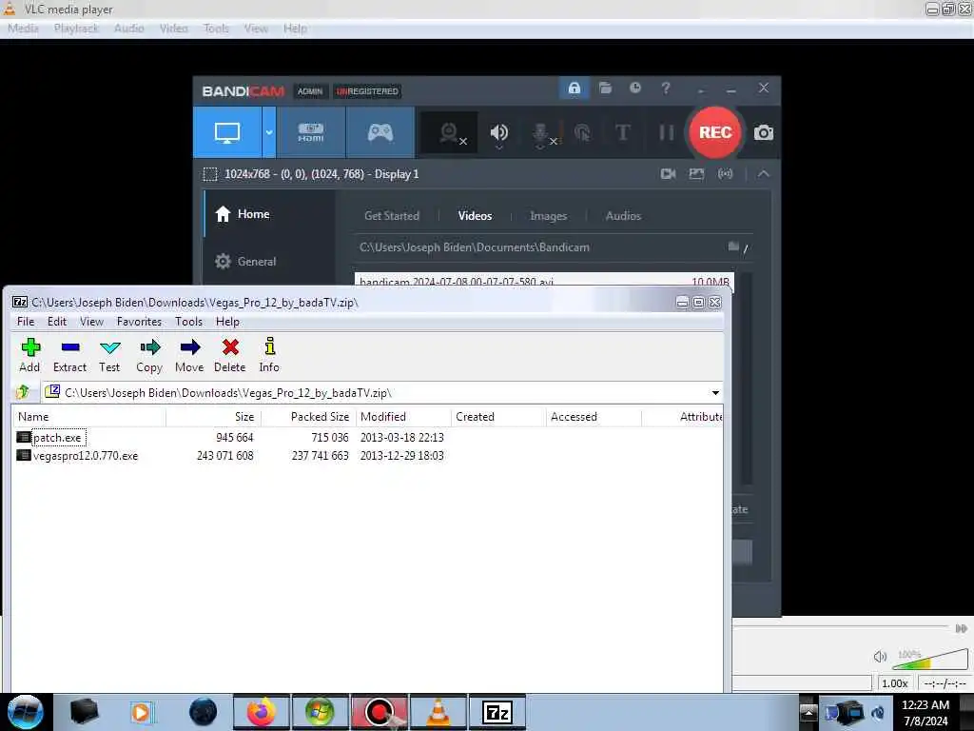974x731 pixels.
Task: Go up one folder level in 7-Zip
Action: click(x=23, y=392)
